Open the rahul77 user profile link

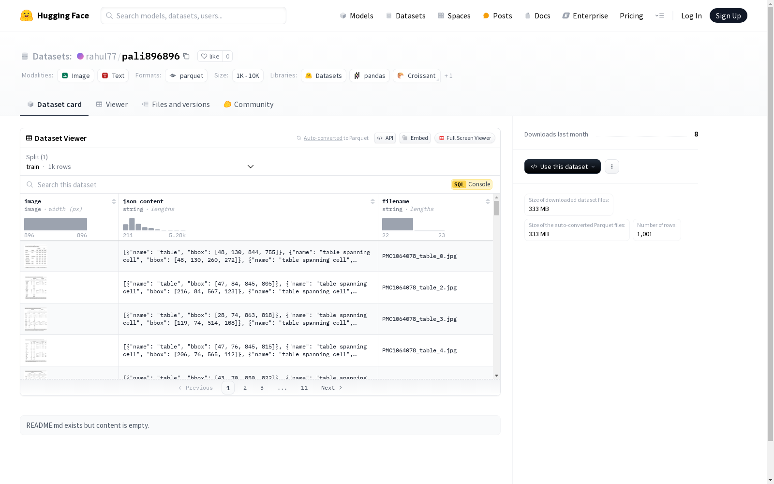pyautogui.click(x=101, y=56)
